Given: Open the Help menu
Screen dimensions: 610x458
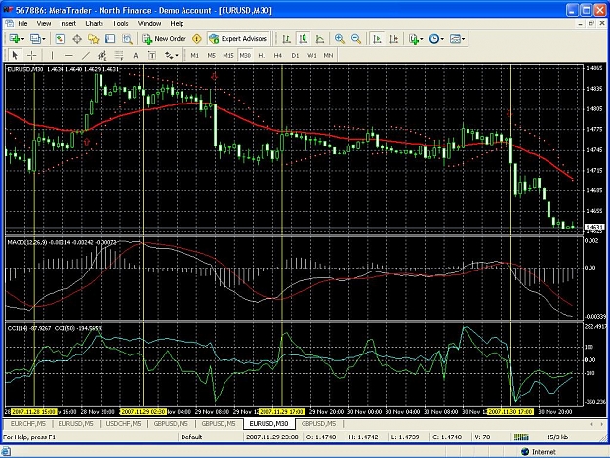Looking at the screenshot, I should point(177,23).
